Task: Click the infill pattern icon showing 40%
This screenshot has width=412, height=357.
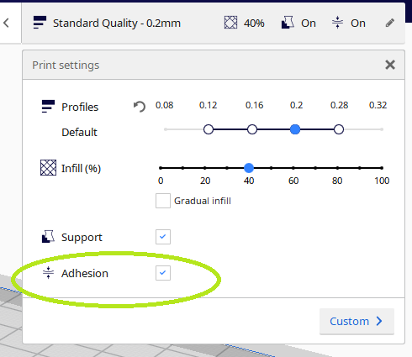Action: coord(230,23)
